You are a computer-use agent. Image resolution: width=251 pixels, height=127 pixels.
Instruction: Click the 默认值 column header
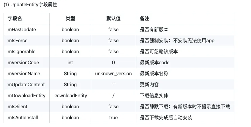(x=113, y=19)
